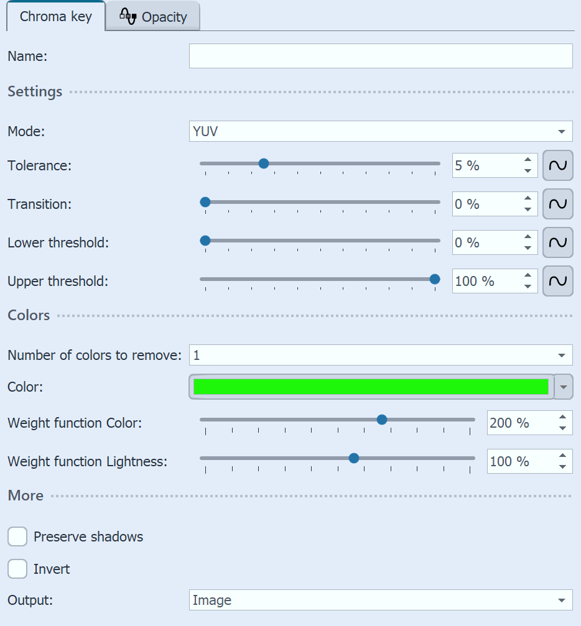Open the animation curve icon for Tolerance
Image resolution: width=581 pixels, height=626 pixels.
557,165
